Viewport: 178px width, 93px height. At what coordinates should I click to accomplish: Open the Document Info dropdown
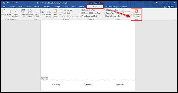(30, 13)
